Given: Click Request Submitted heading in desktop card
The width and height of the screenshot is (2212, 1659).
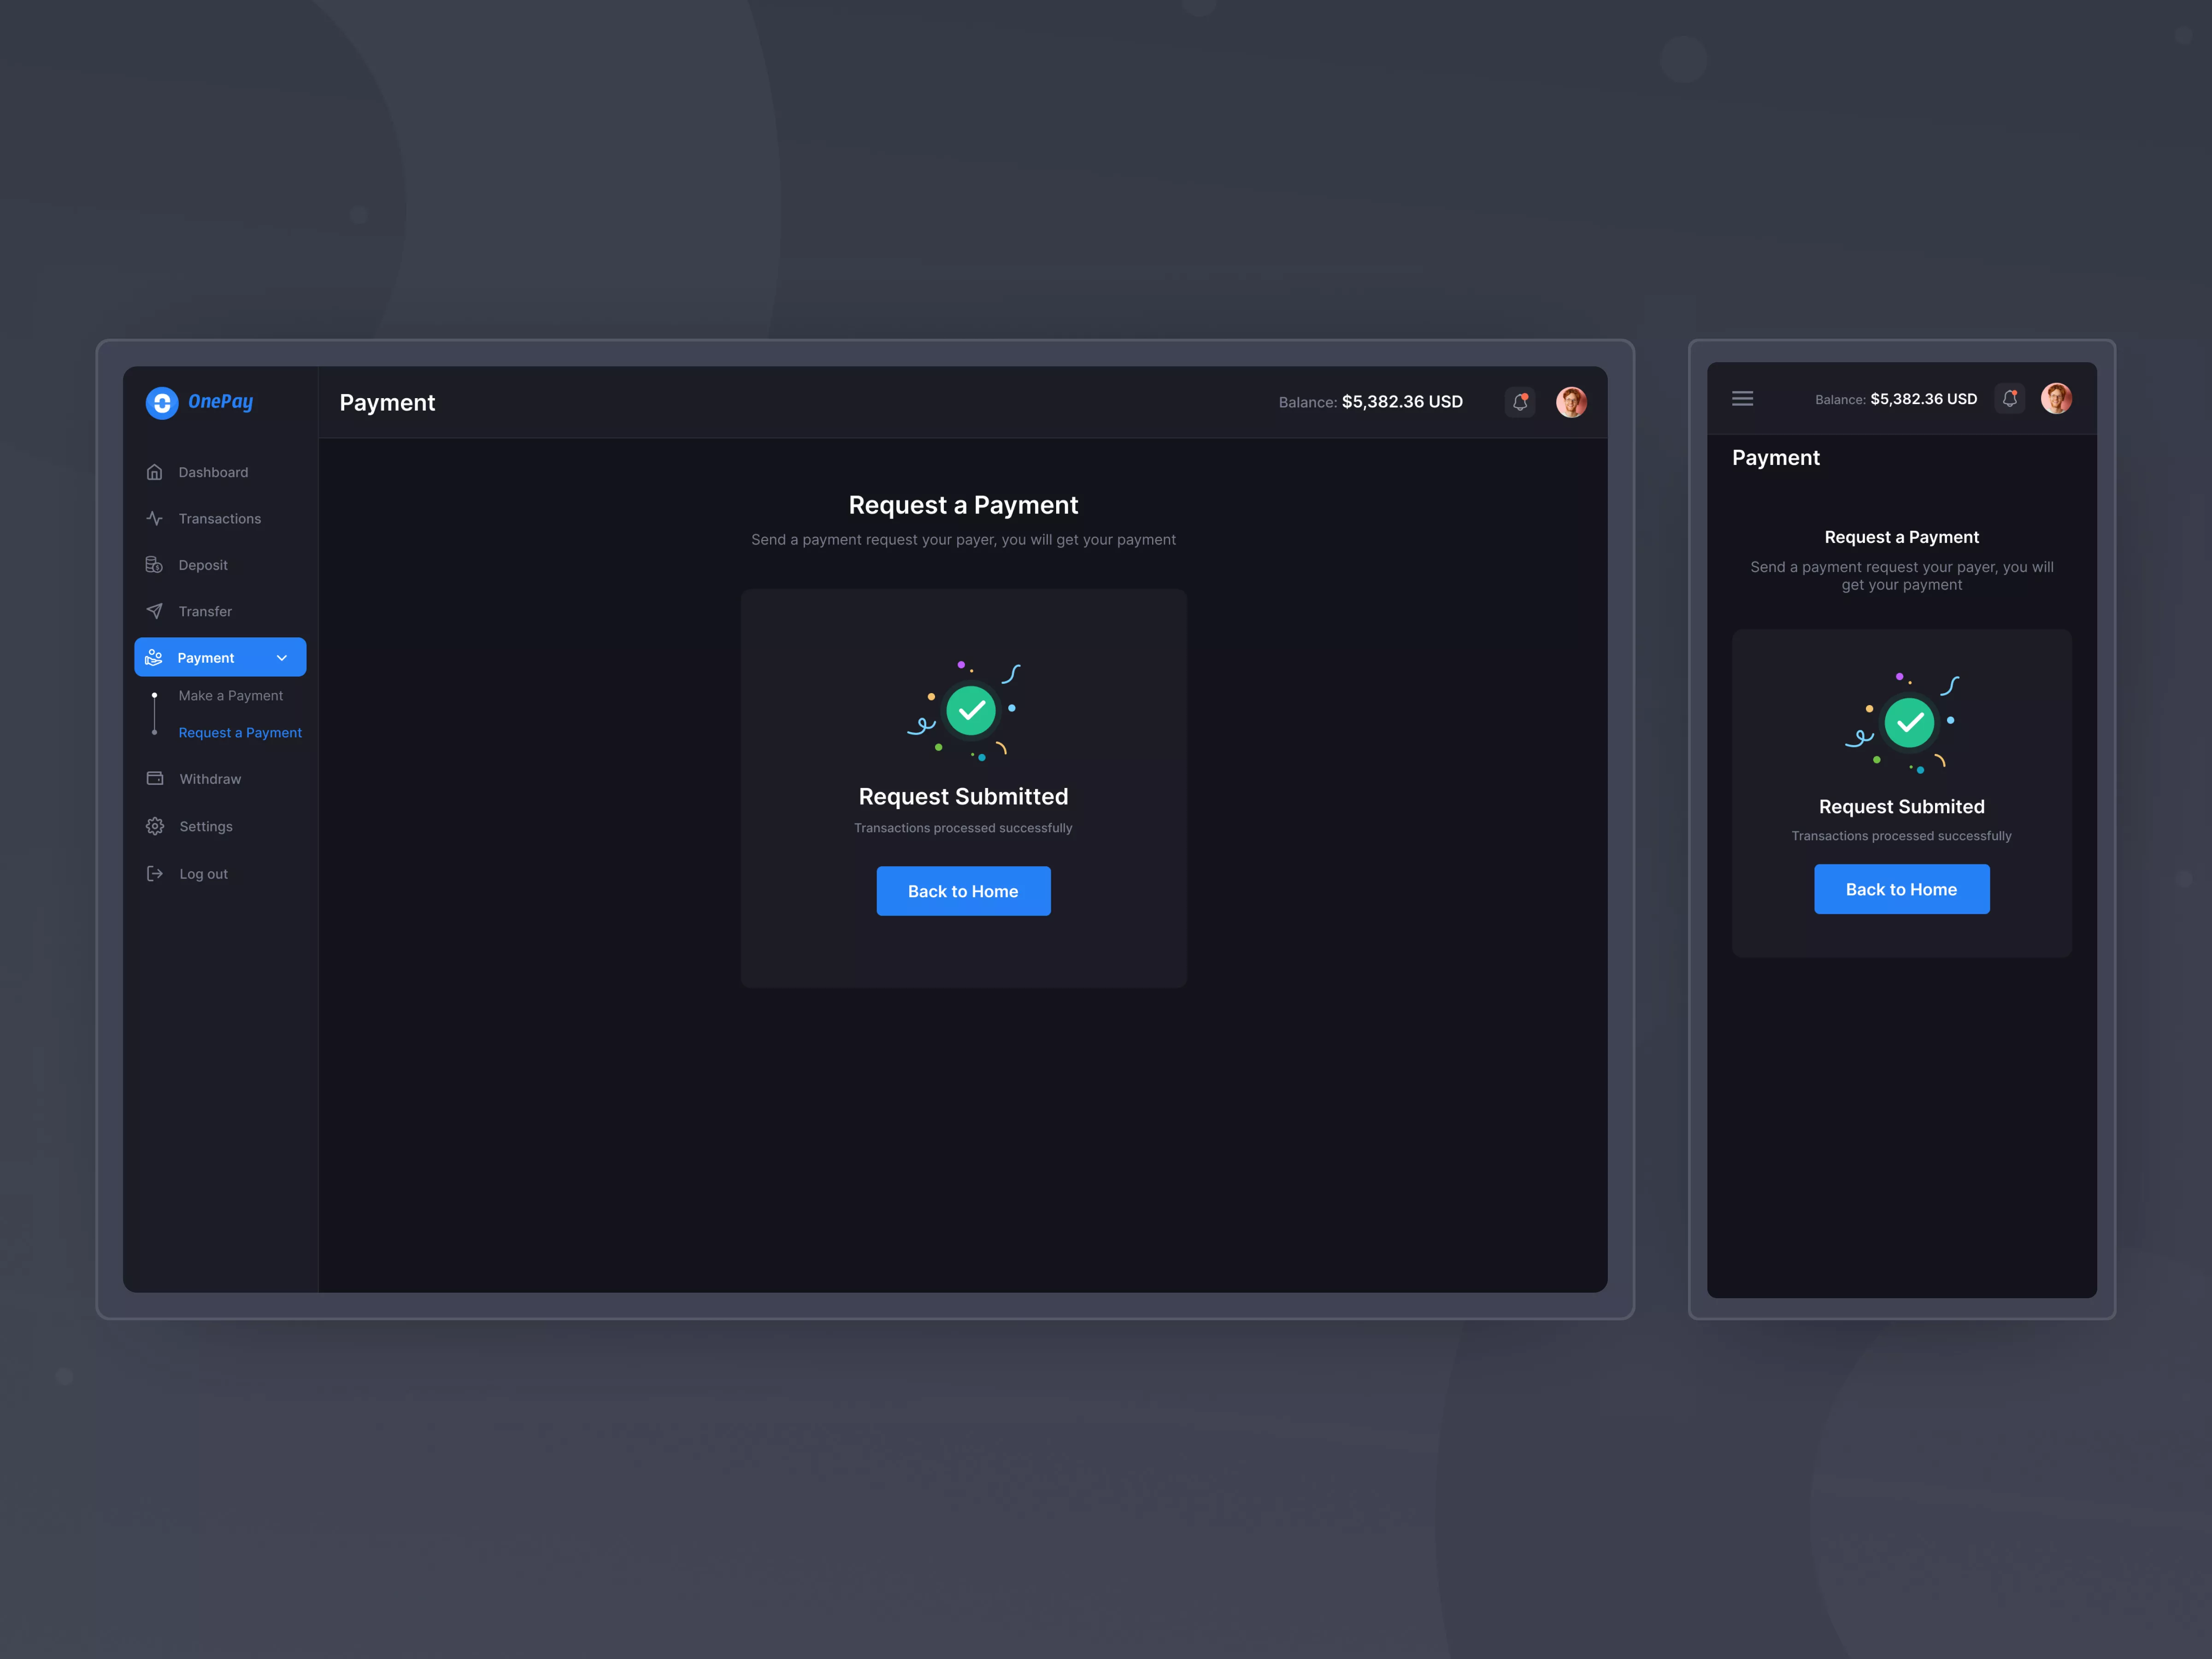Looking at the screenshot, I should (963, 797).
